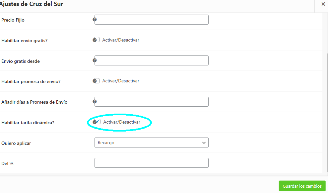Uncheck the tarifa dinámica checkbox

coord(98,122)
